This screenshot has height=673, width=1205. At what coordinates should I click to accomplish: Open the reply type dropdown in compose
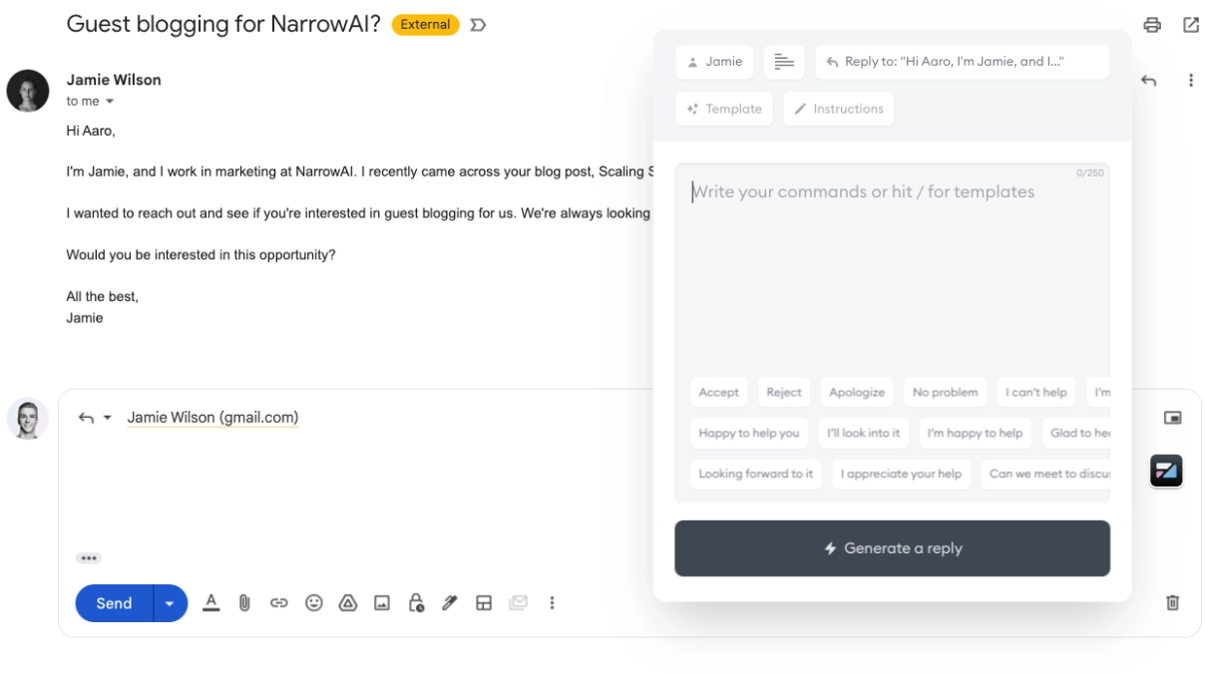click(x=108, y=418)
